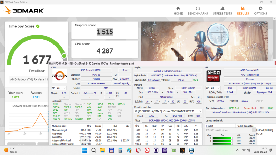Click the BENCHMARKS gauge icon
The image size is (276, 155).
click(x=198, y=8)
